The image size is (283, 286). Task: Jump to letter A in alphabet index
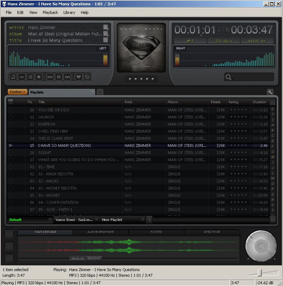273,125
